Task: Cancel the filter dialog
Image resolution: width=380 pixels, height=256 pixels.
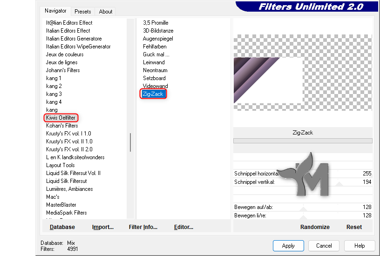Action: [324, 246]
